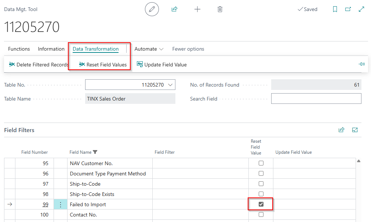Expand the Automate menu
The height and width of the screenshot is (222, 371).
149,49
